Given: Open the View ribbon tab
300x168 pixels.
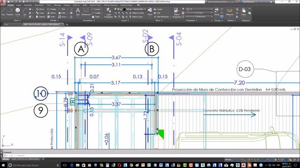Looking at the screenshot, I should point(49,5).
